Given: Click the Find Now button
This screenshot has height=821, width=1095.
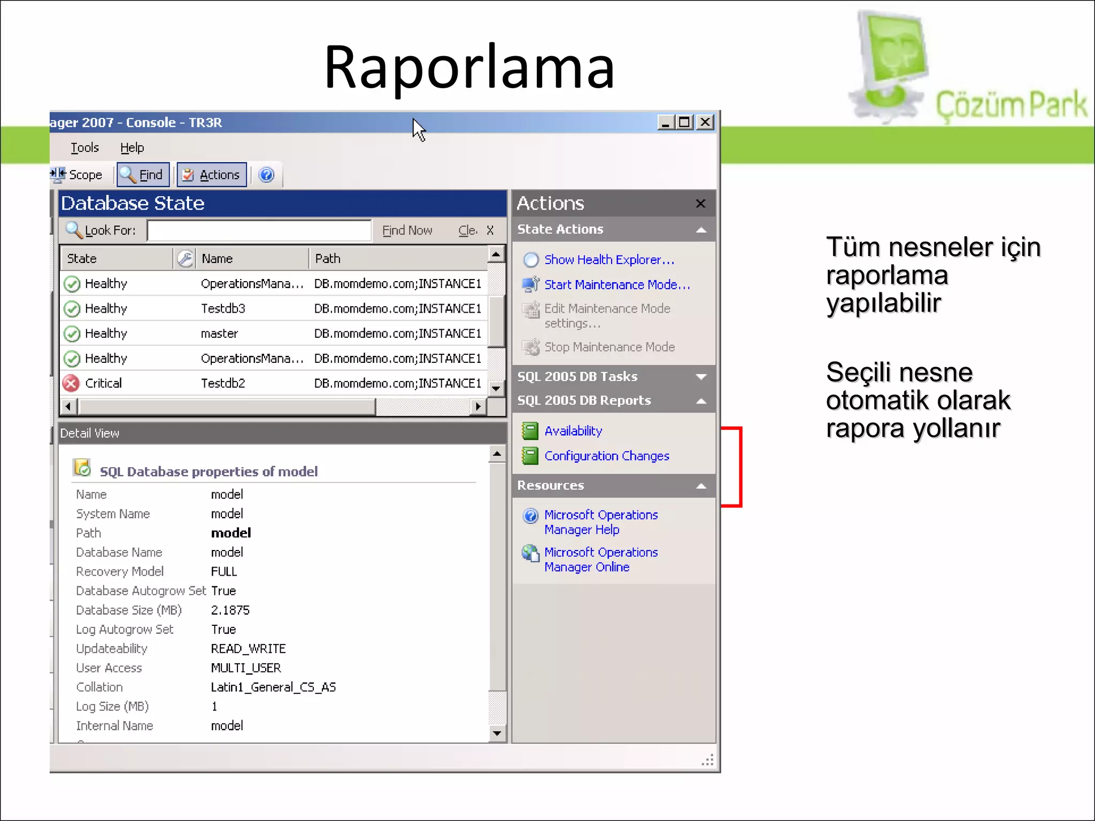Looking at the screenshot, I should (407, 230).
